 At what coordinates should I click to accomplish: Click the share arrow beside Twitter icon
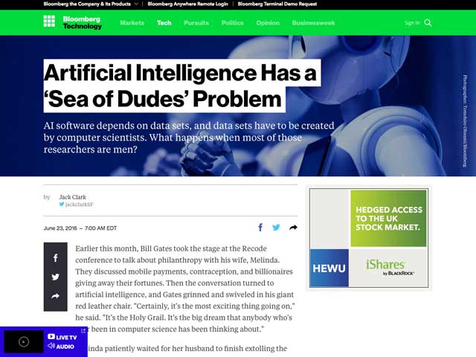[293, 228]
